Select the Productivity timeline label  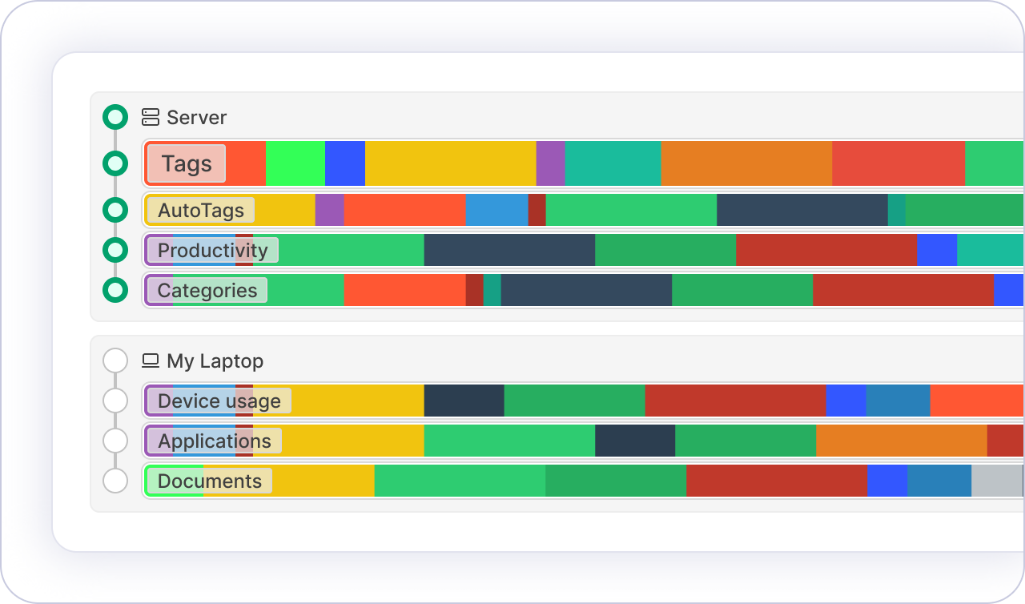[x=212, y=250]
